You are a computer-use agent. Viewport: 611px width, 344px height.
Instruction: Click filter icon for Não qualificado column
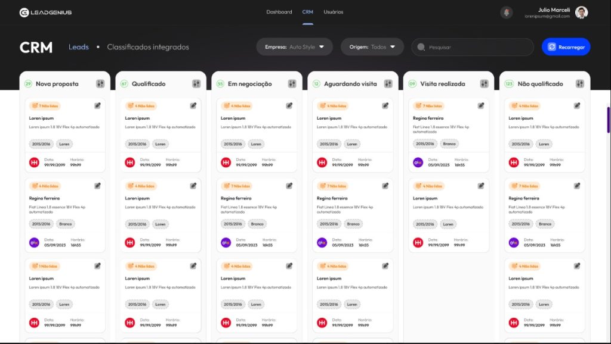[581, 84]
